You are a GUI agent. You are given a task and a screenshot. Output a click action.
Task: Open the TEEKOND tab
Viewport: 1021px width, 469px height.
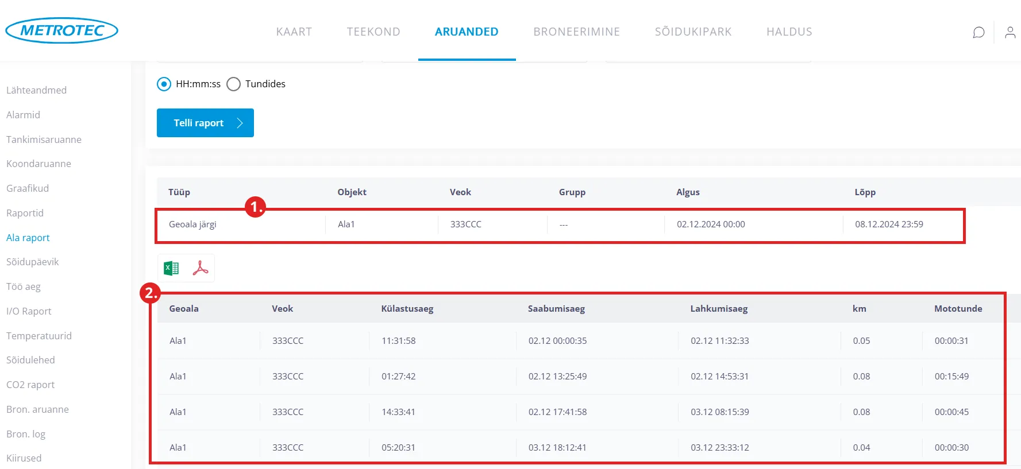click(x=373, y=32)
